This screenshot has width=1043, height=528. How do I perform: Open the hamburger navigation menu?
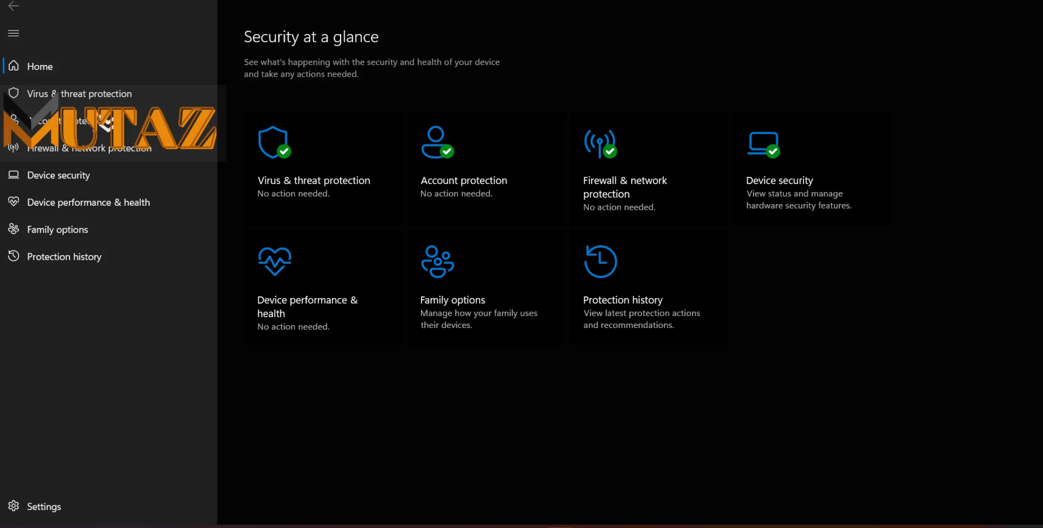point(13,34)
